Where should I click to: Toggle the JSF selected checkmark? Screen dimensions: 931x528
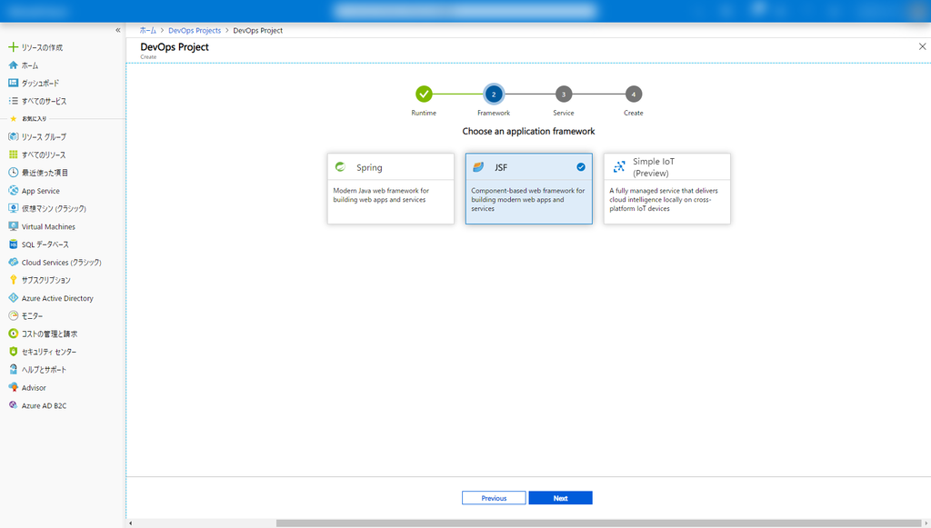coord(581,167)
